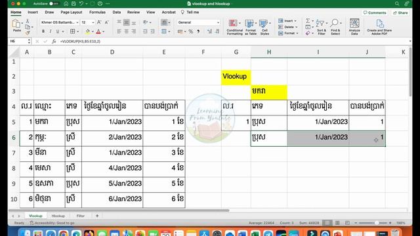The height and width of the screenshot is (236, 420).
Task: Switch to the Hlookup sheet tab
Action: coord(58,216)
